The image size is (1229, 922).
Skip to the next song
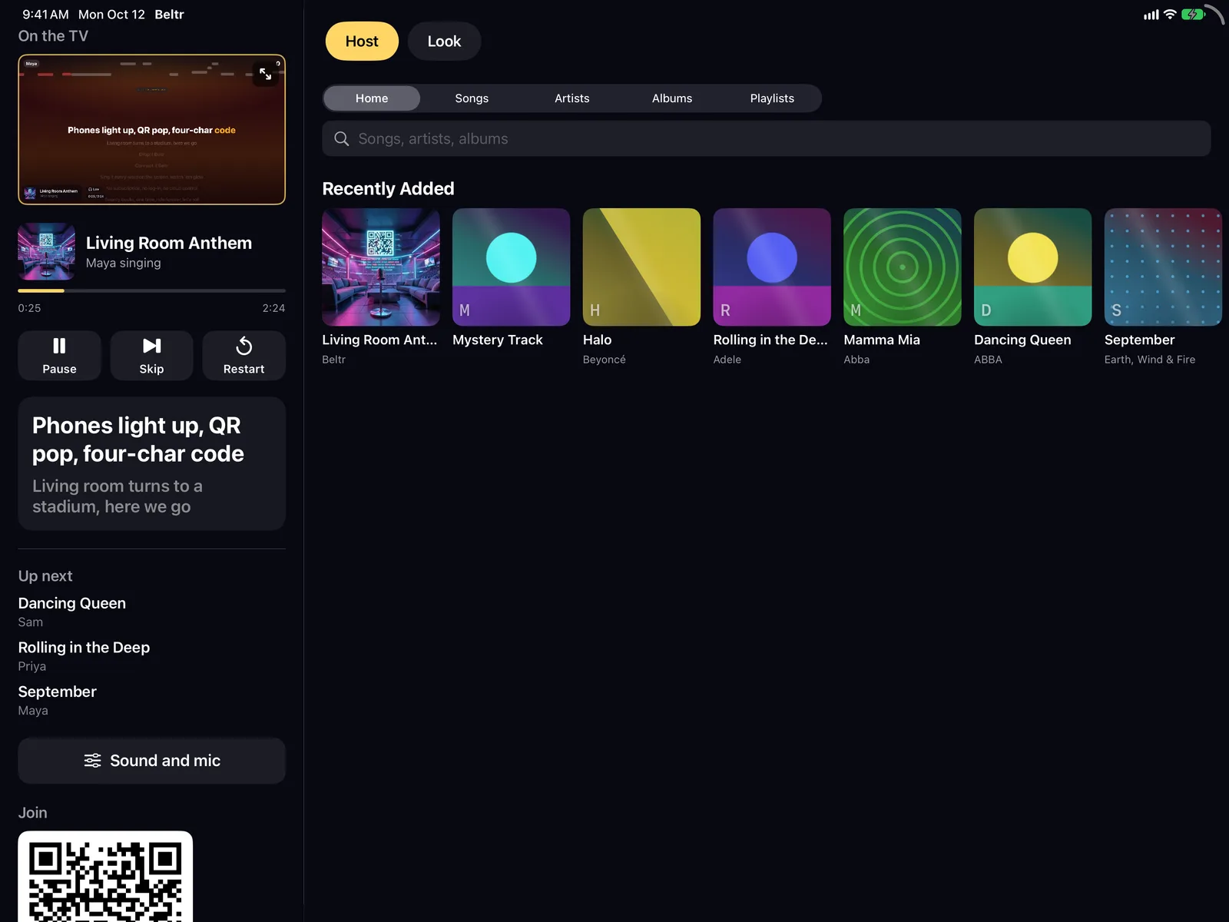point(151,356)
